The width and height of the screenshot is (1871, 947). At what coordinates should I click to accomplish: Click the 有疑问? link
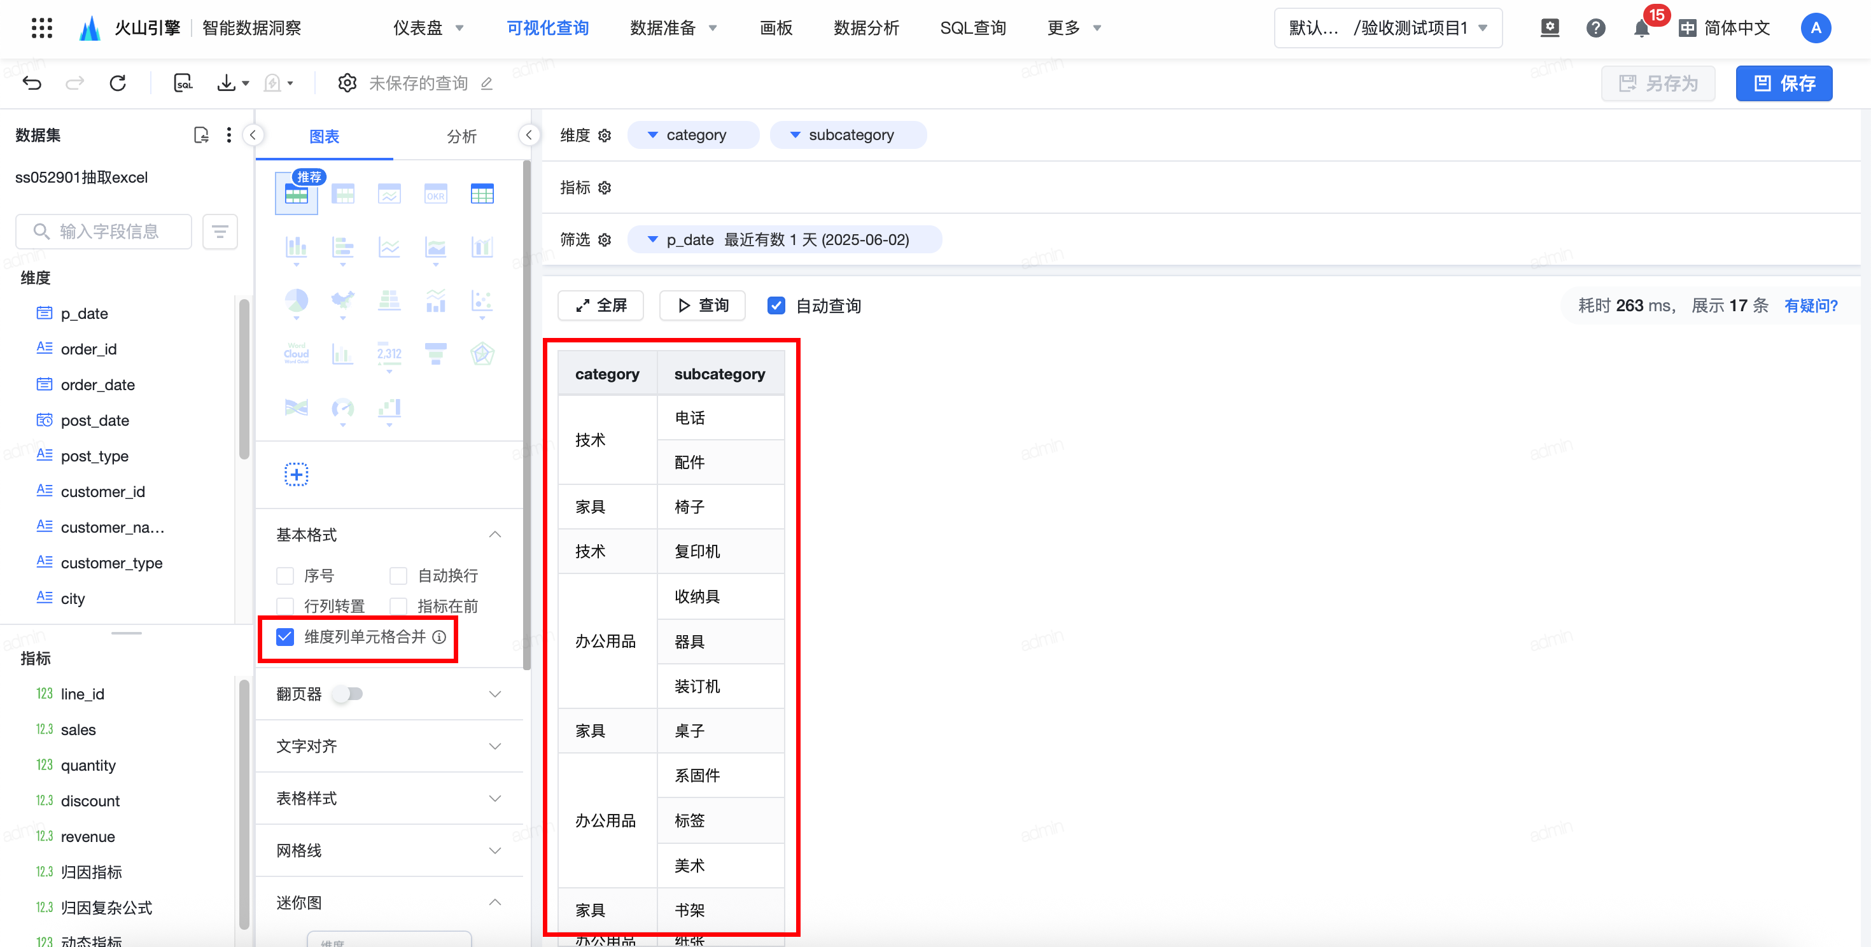tap(1811, 305)
